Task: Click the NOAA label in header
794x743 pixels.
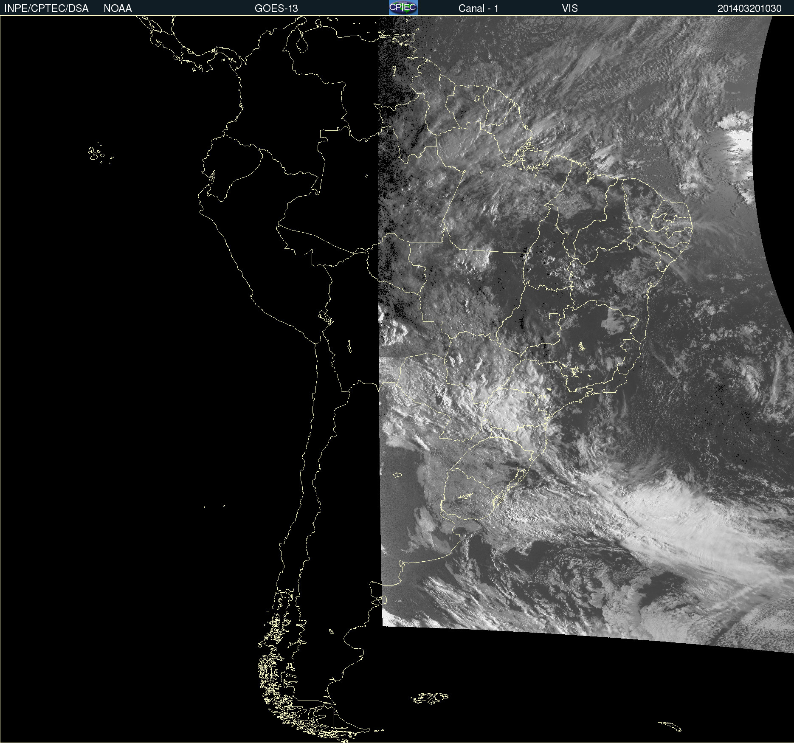Action: [x=118, y=8]
